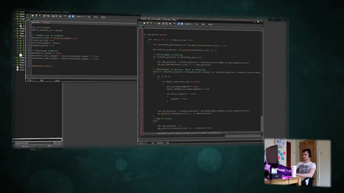Screen dimensions: 344x193
Task: Expand the Rooms folder in resource tree
Action: (15, 58)
